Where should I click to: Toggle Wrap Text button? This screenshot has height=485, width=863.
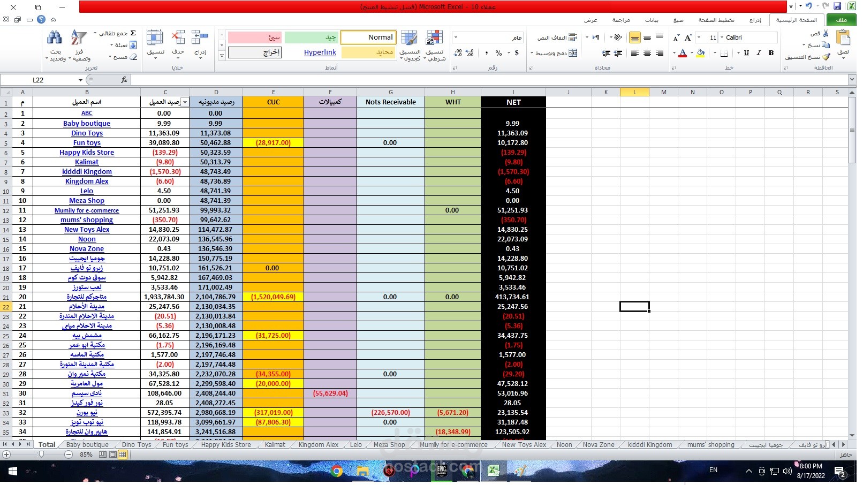tap(557, 37)
